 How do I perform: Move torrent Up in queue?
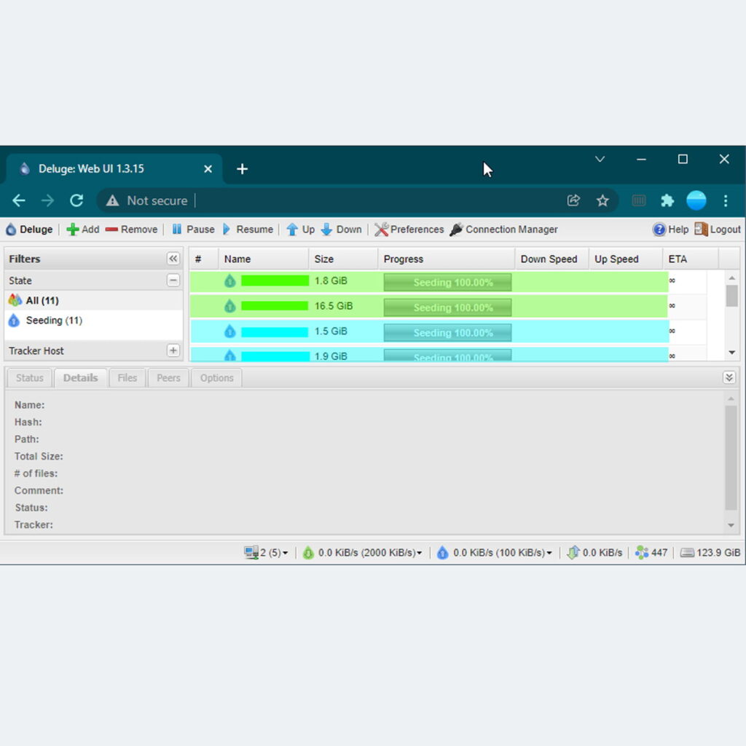pyautogui.click(x=300, y=229)
